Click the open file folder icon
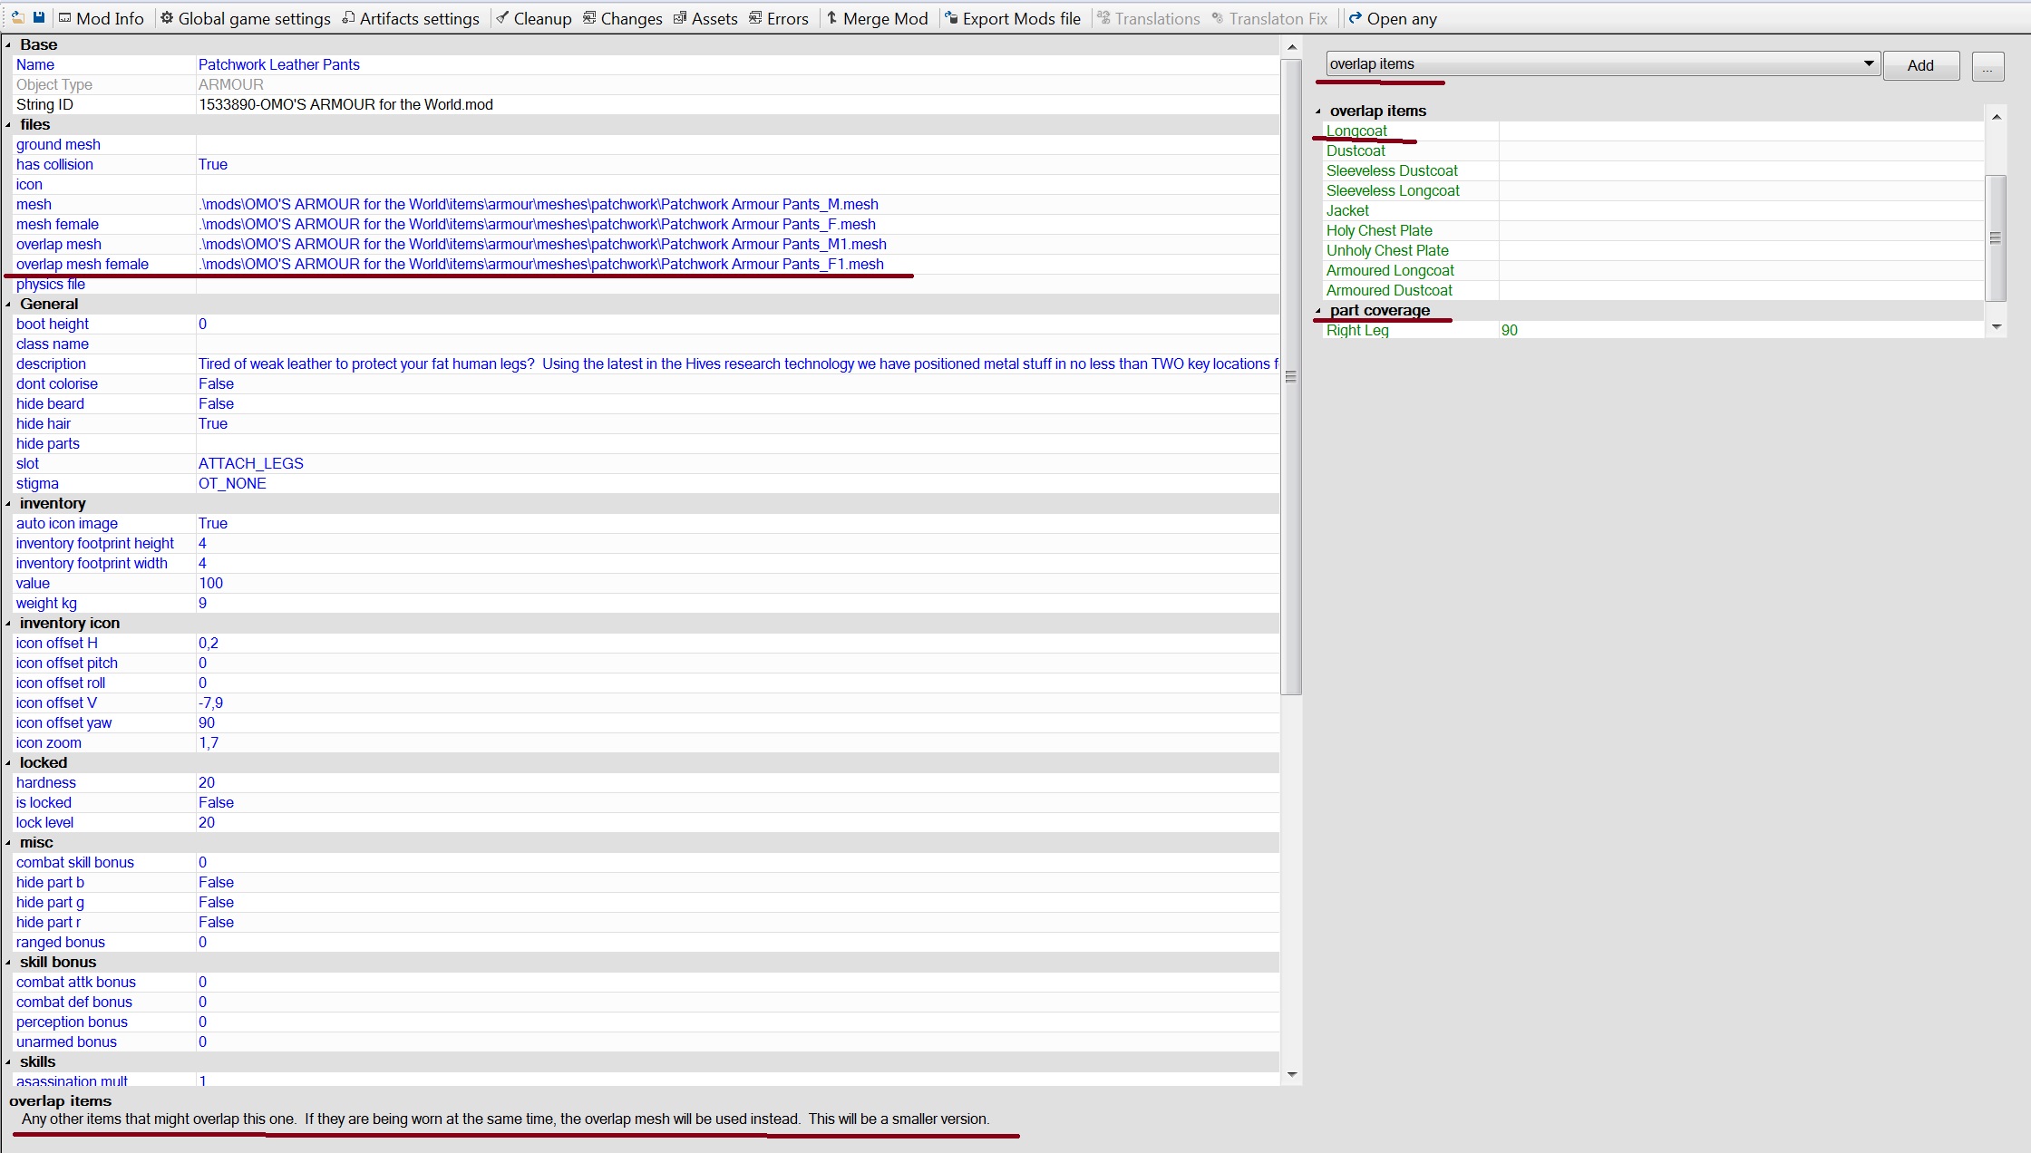This screenshot has height=1153, width=2031. pos(17,18)
